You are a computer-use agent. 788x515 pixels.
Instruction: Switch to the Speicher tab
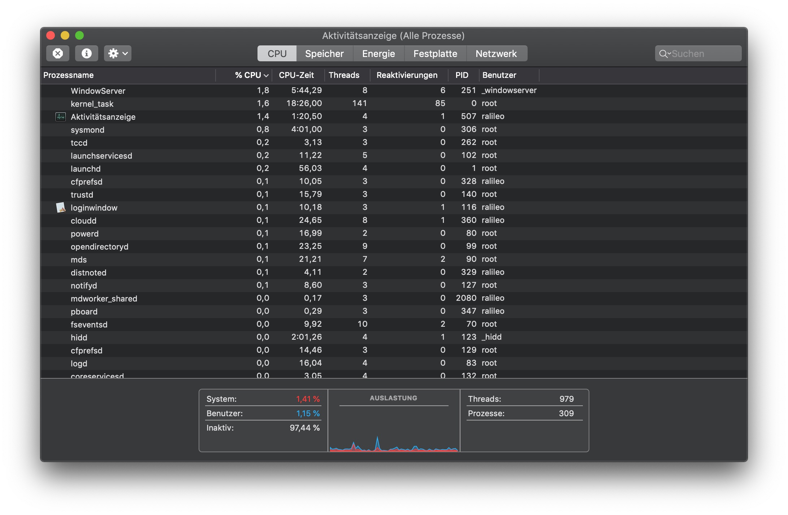(x=324, y=54)
